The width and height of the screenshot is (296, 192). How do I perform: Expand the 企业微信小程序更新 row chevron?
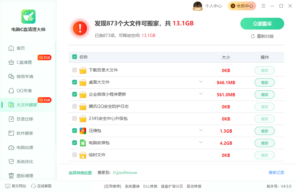(201, 94)
